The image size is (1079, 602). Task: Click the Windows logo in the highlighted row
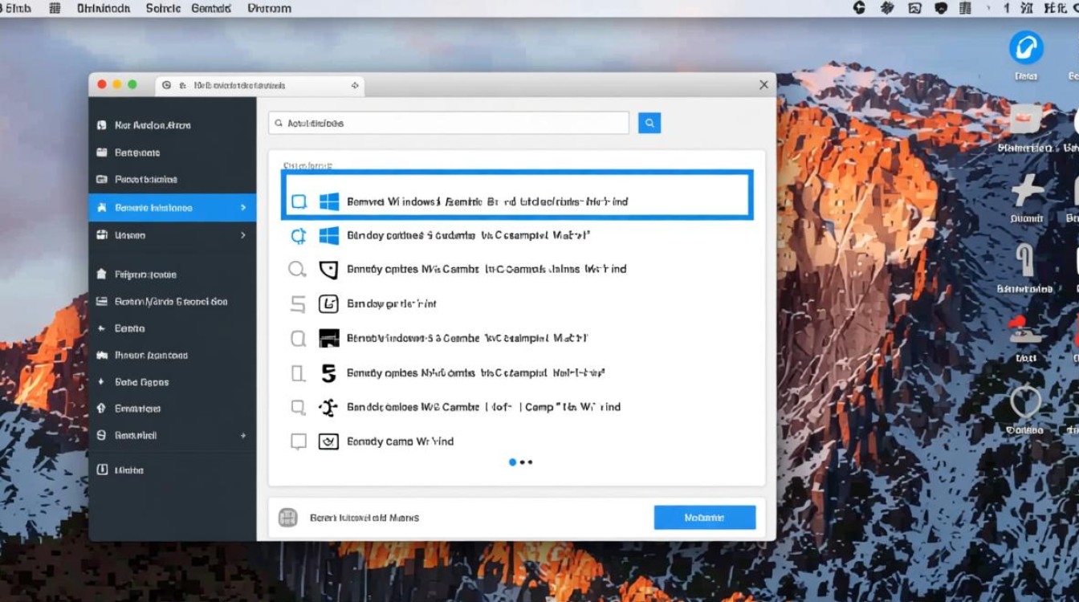pos(329,201)
